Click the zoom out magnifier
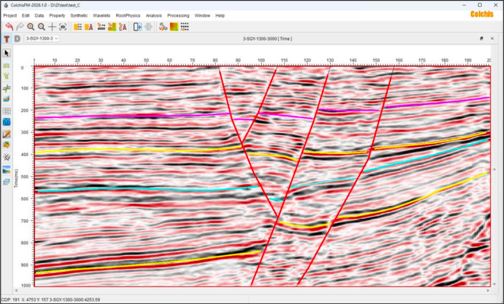This screenshot has width=504, height=304. (42, 27)
